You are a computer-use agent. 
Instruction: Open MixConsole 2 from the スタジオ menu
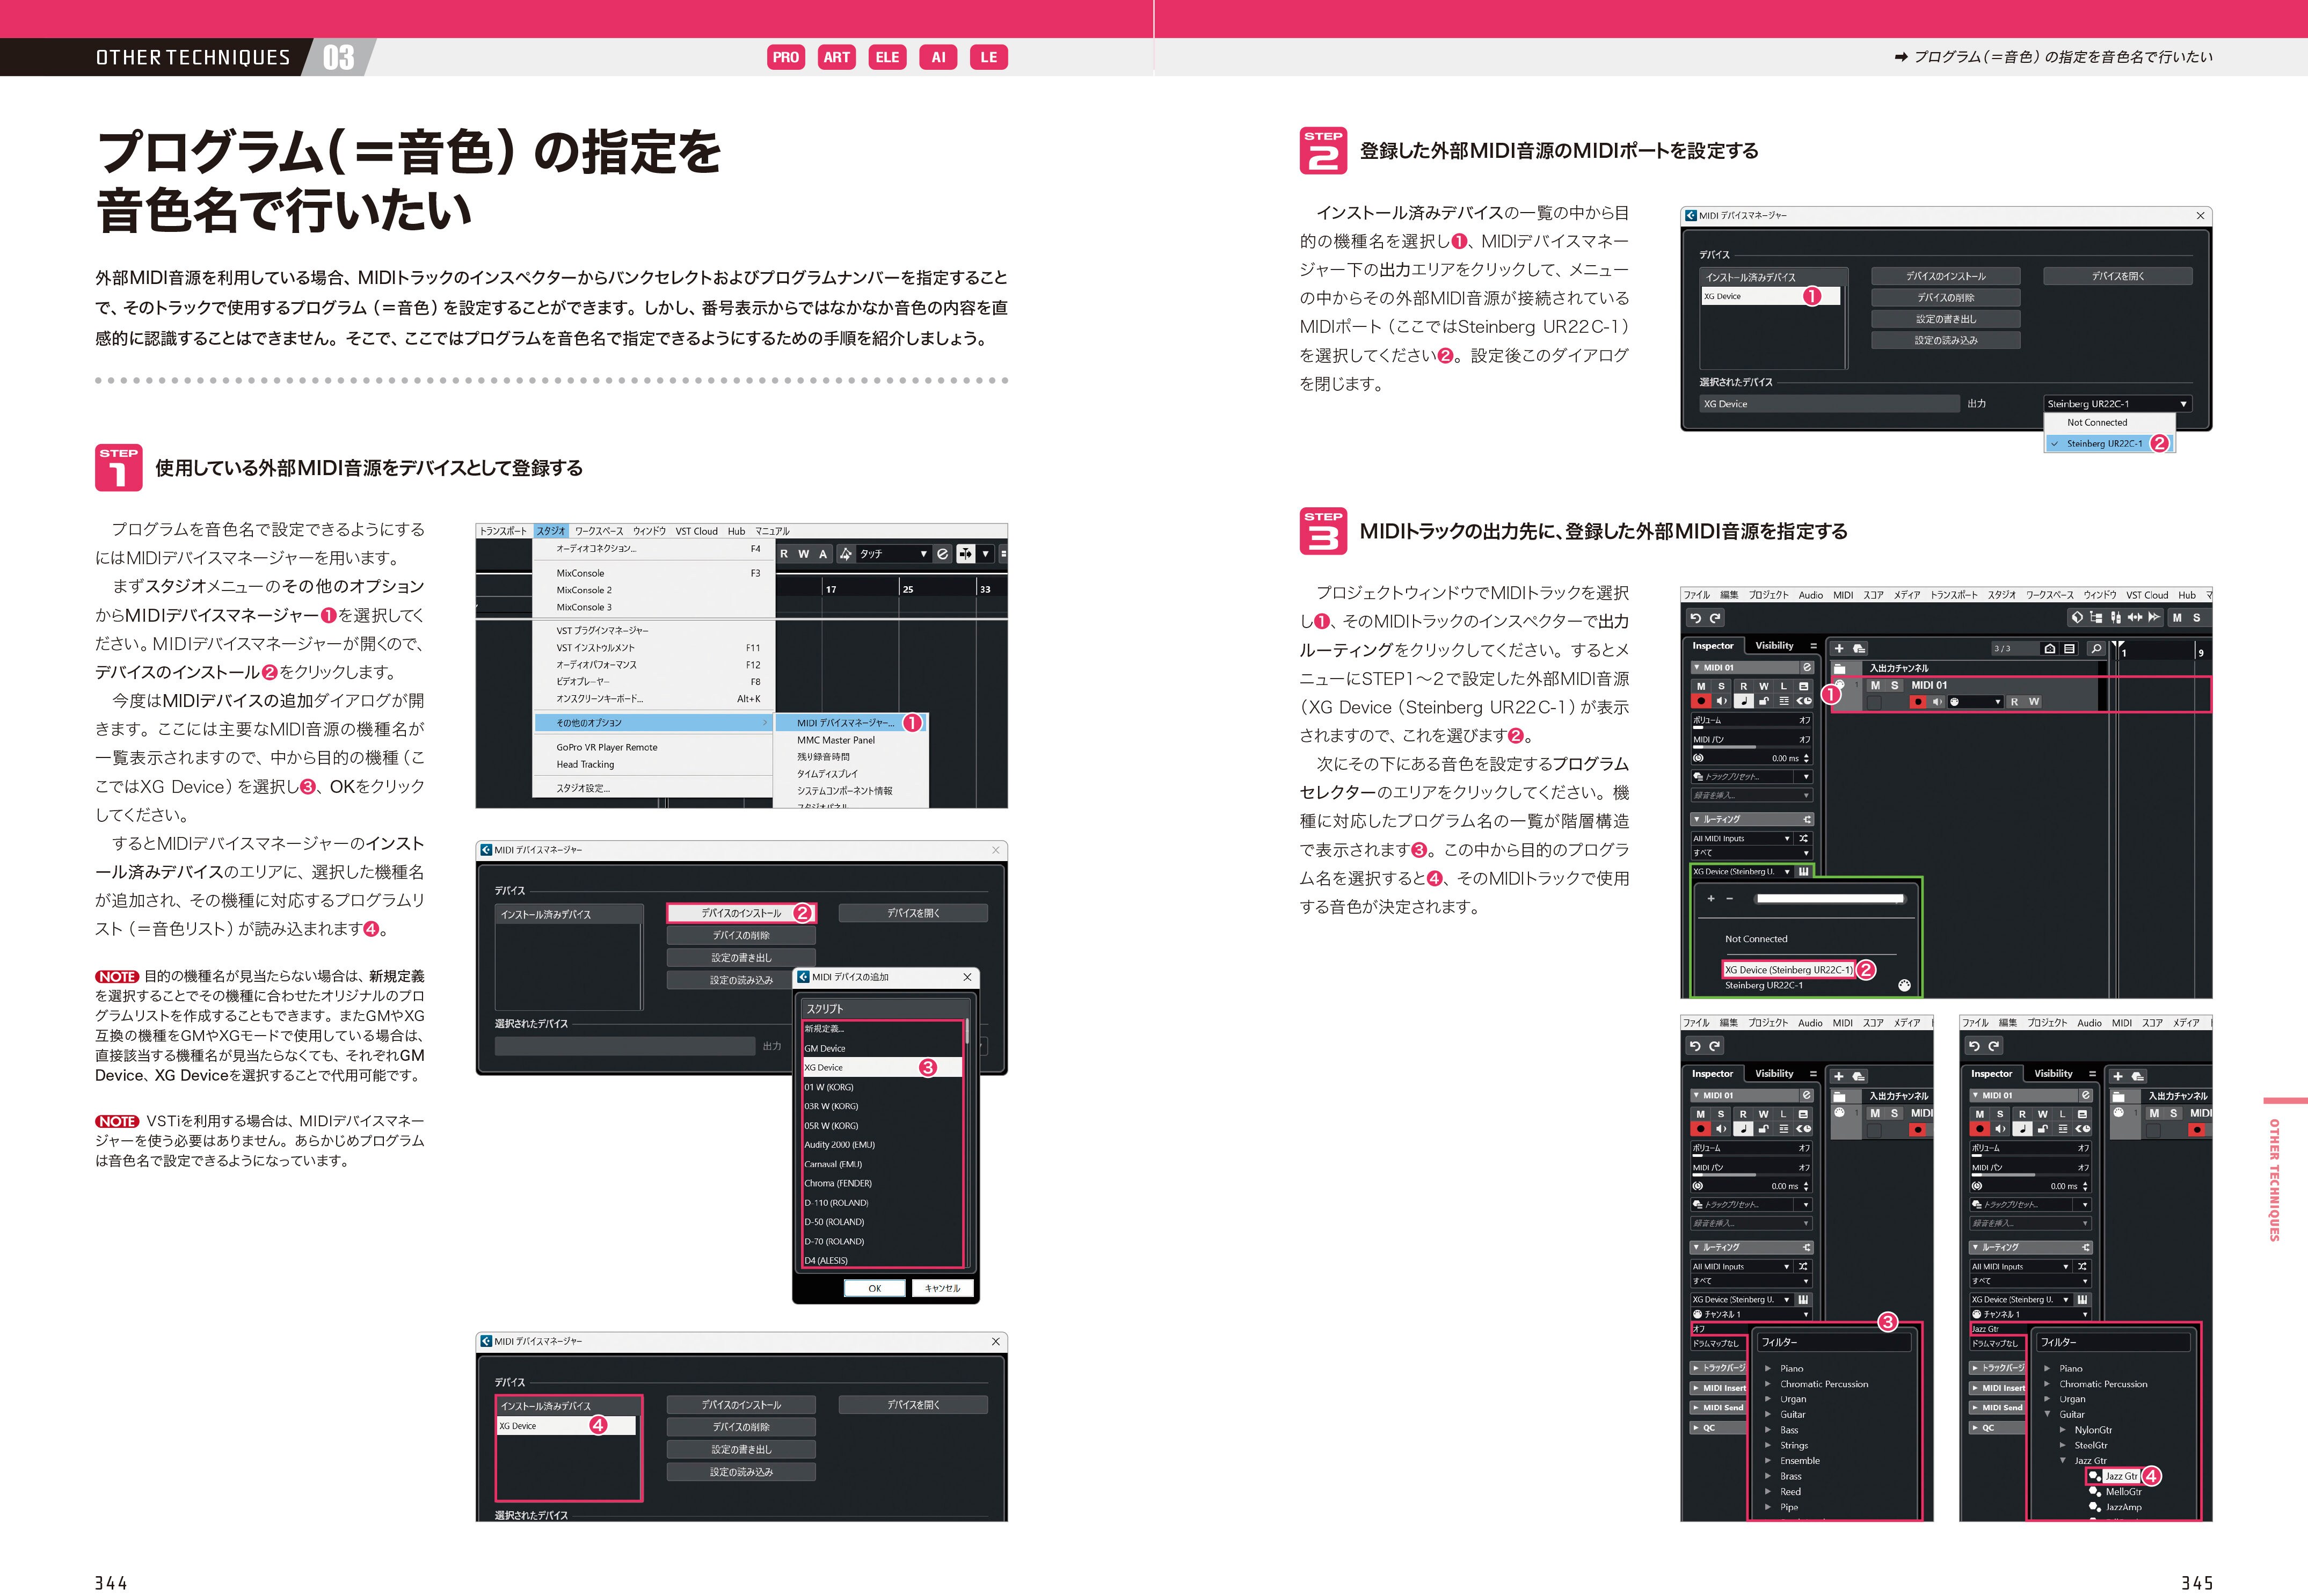(584, 590)
